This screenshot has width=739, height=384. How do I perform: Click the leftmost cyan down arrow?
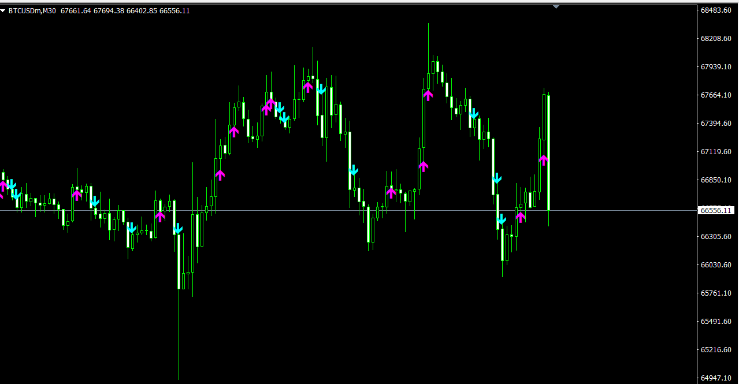pos(11,185)
